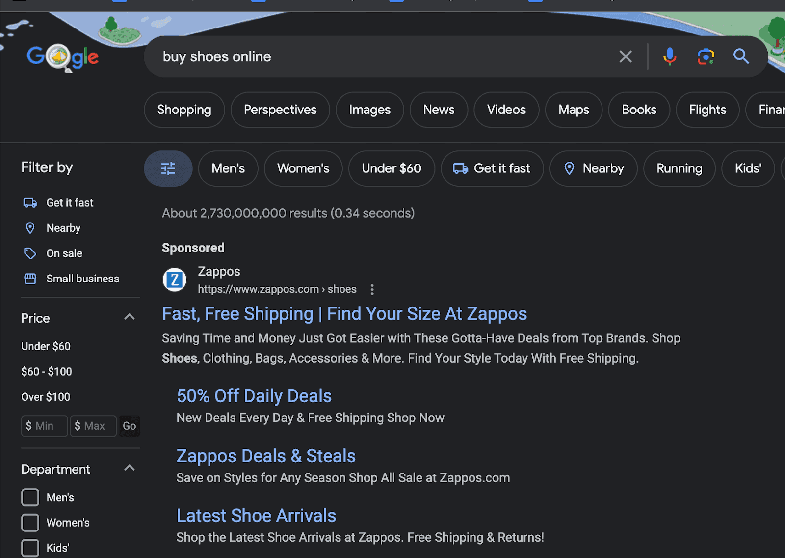Screen dimensions: 785x558
Task: Choose On sale in the sidebar
Action: [x=64, y=253]
